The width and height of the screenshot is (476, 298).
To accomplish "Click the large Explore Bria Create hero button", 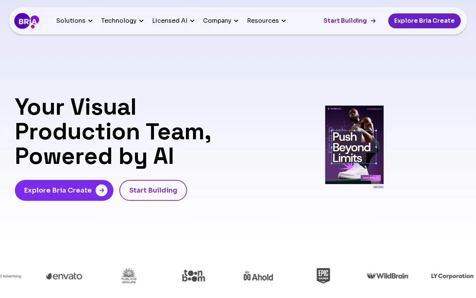I will (64, 190).
